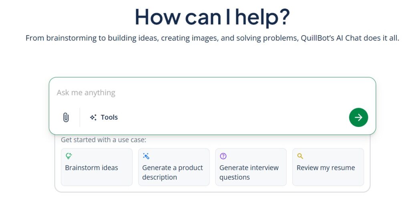
Task: Click the 'Get started with a use case' label
Action: point(103,140)
